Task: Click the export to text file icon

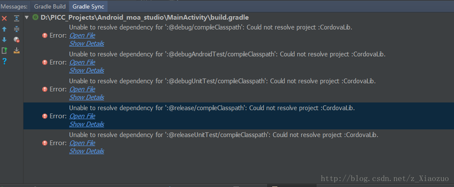Action: pos(4,50)
